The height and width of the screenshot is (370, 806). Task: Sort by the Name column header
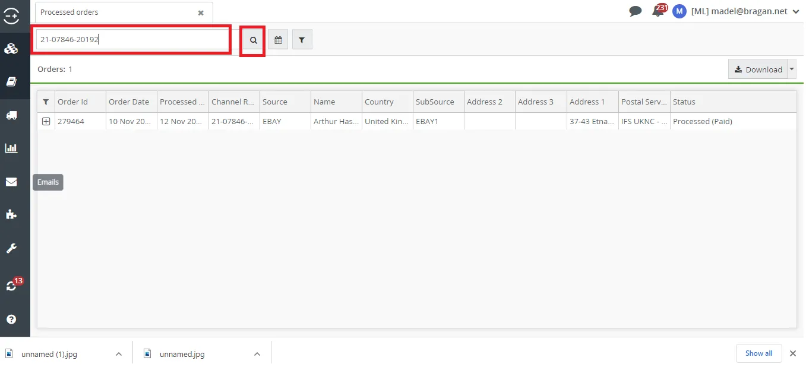click(x=336, y=102)
